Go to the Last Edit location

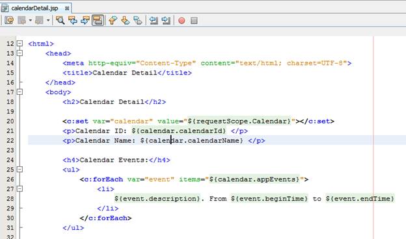pos(9,20)
